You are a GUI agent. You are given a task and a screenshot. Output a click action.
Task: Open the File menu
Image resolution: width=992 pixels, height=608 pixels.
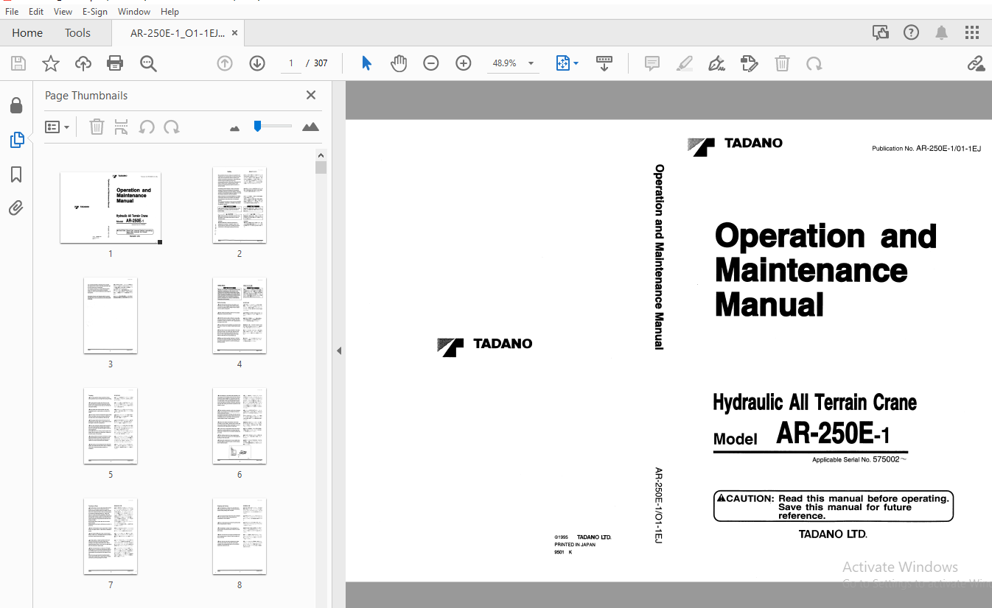(12, 11)
